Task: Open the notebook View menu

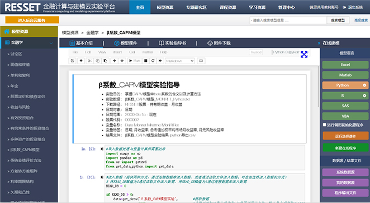Action: (x=102, y=52)
